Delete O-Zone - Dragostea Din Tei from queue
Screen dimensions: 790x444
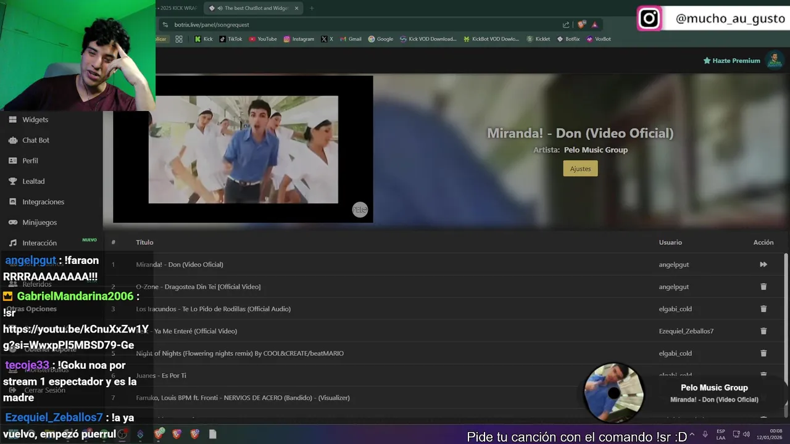[763, 287]
